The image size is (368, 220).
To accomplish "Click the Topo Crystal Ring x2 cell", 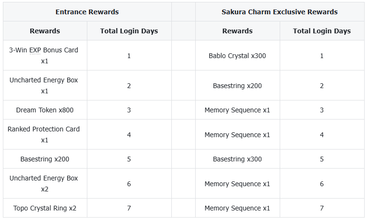I will [x=45, y=208].
